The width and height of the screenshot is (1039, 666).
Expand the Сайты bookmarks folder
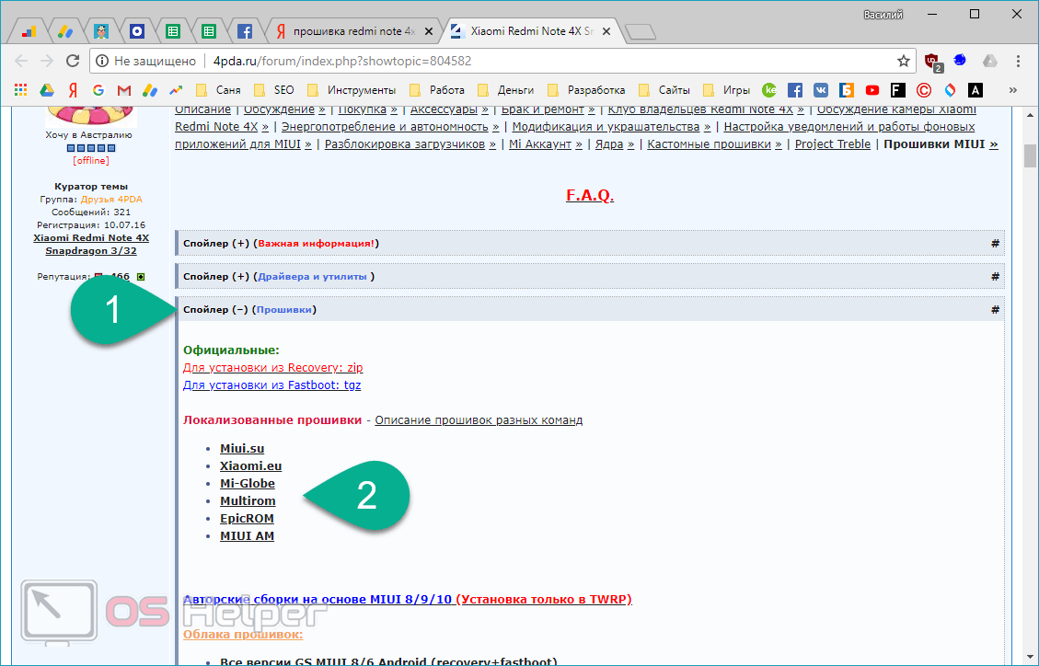(x=664, y=90)
